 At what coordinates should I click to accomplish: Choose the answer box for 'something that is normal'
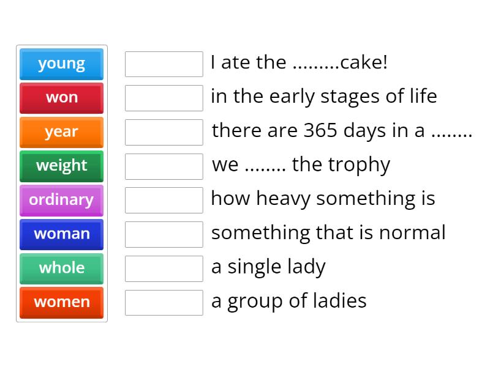coord(164,234)
